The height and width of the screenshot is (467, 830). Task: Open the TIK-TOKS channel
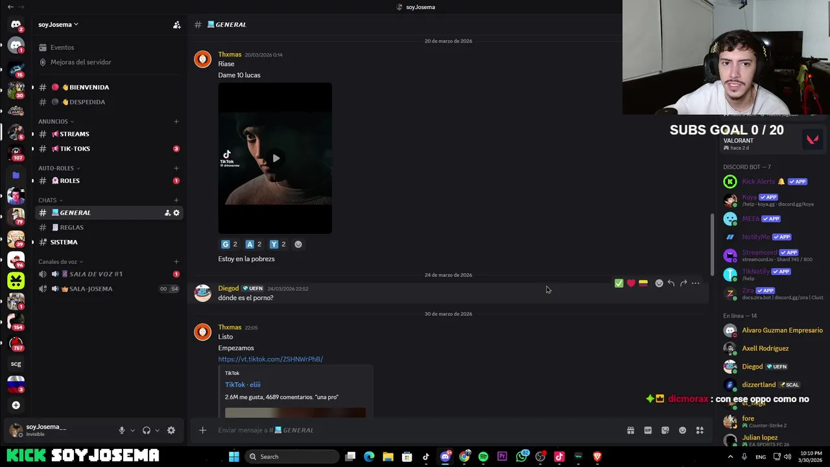click(x=109, y=149)
